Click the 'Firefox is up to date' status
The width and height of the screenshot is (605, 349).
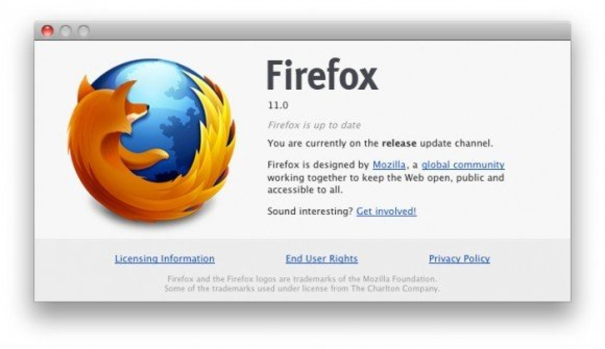[314, 125]
